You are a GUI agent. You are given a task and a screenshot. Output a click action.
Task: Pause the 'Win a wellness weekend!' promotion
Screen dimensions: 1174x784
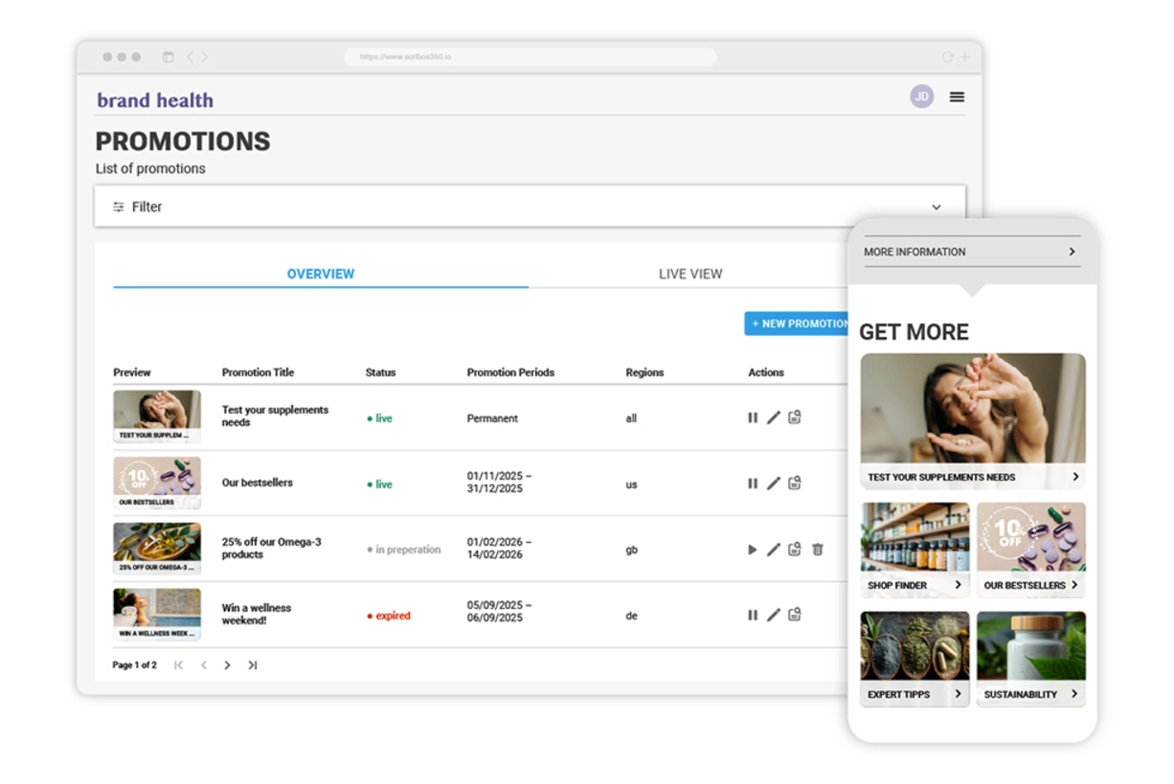(x=753, y=615)
